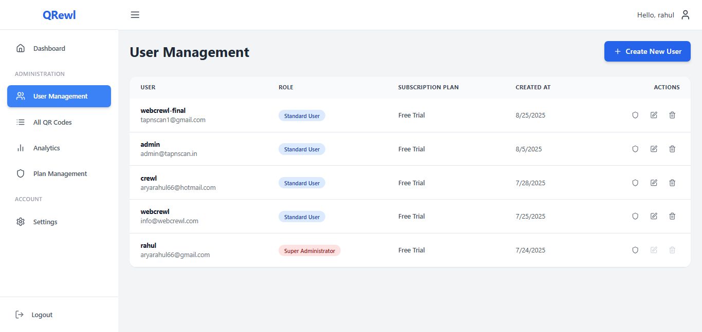Navigate to Plan Management
The height and width of the screenshot is (332, 702).
coord(60,173)
